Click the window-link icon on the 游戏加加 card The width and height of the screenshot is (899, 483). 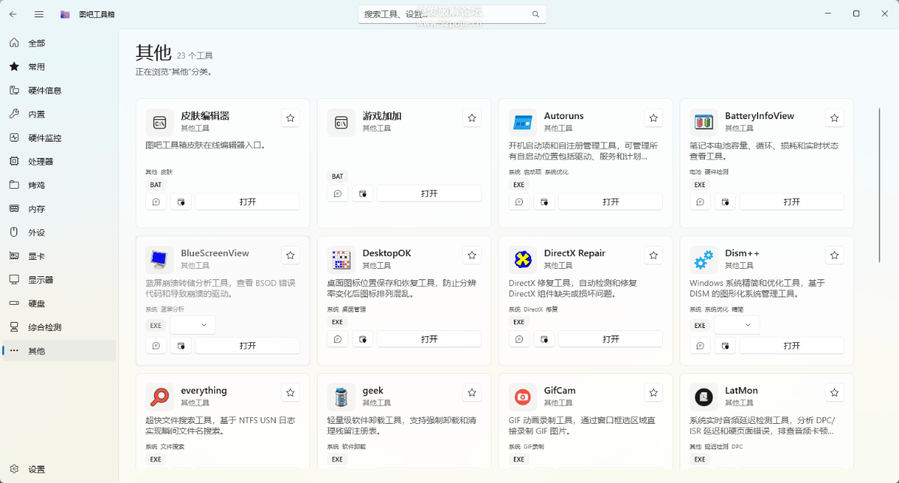tap(363, 193)
